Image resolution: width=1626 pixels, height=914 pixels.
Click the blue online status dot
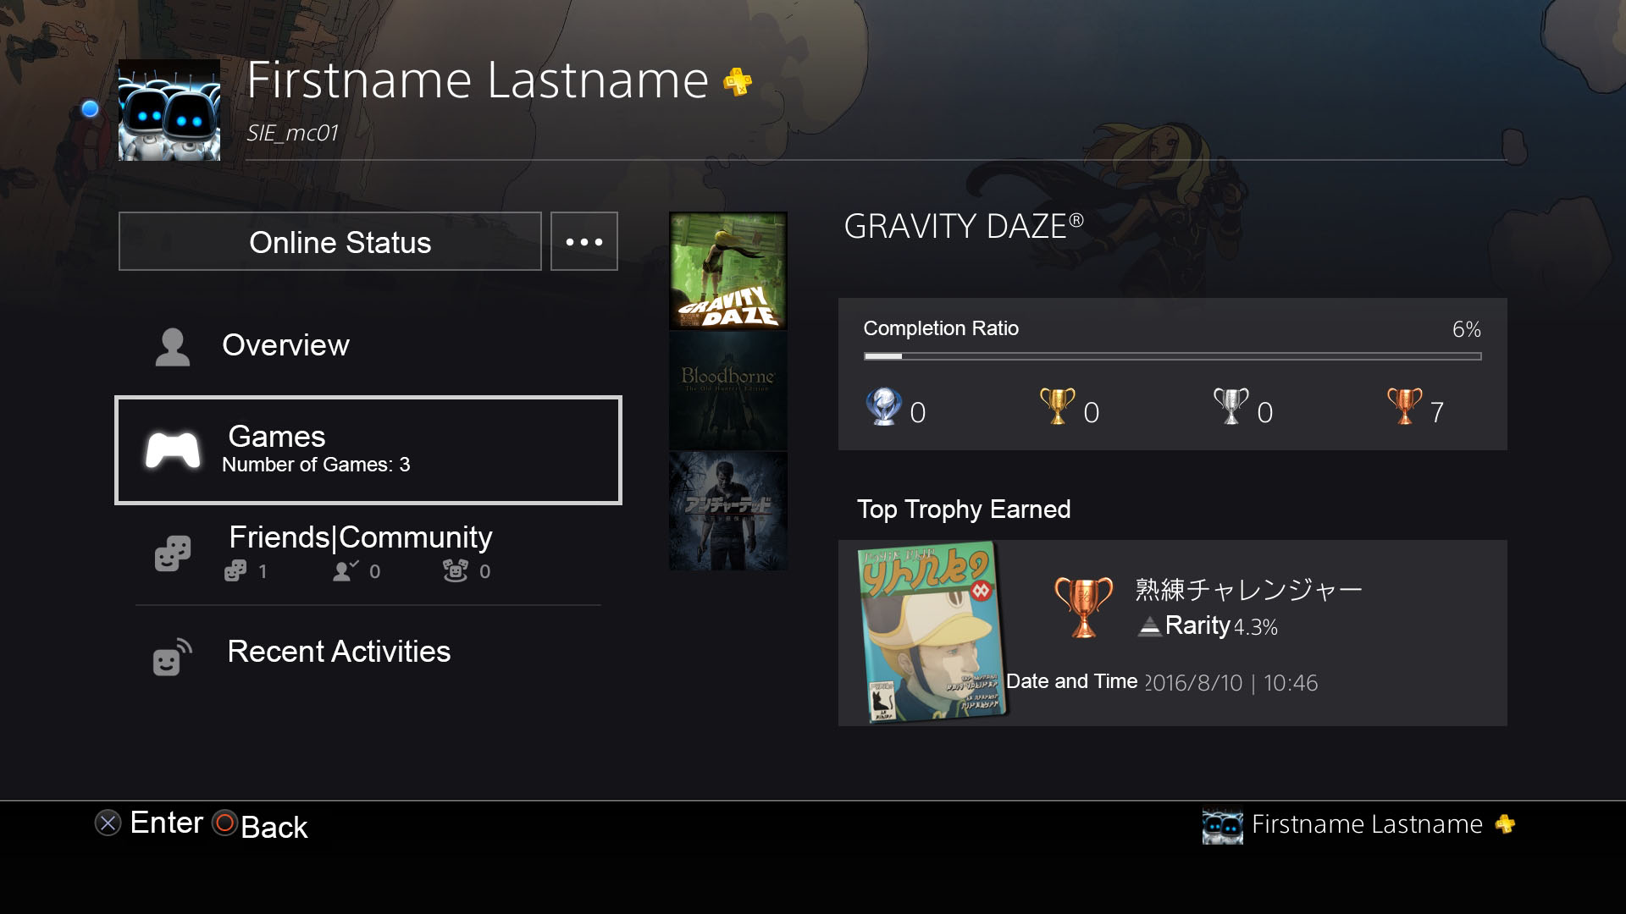click(90, 109)
